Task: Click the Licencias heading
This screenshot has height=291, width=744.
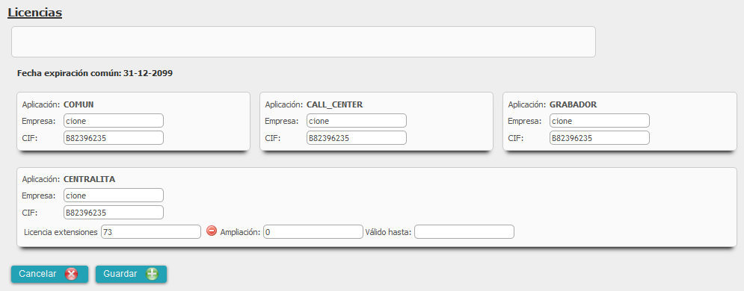Action: coord(34,13)
